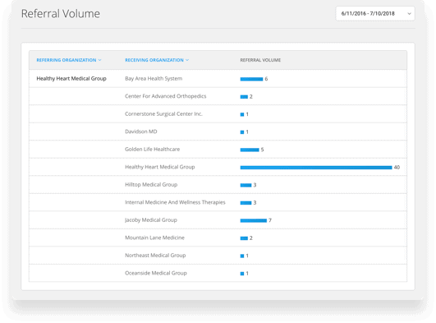Click the Mountain Lane Medicine volume bar
The width and height of the screenshot is (436, 323).
(x=244, y=238)
